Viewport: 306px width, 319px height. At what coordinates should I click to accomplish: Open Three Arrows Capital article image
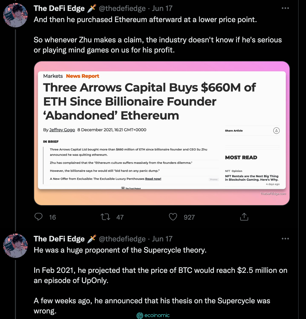162,133
